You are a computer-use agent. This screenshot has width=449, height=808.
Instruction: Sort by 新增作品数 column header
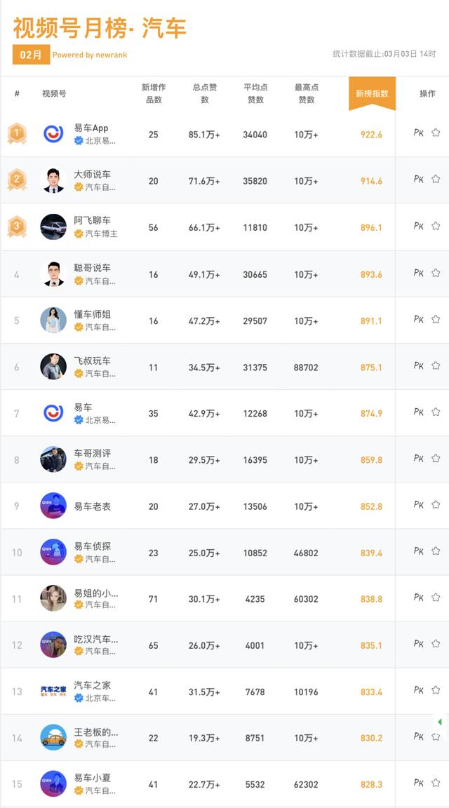tap(153, 93)
